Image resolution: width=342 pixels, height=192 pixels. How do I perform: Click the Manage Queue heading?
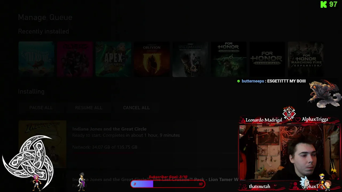tap(45, 17)
